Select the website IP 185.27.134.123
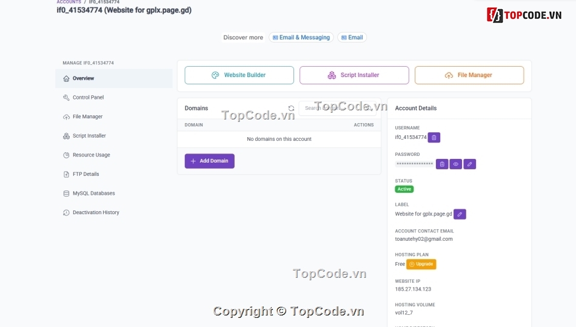576x327 pixels. point(413,289)
